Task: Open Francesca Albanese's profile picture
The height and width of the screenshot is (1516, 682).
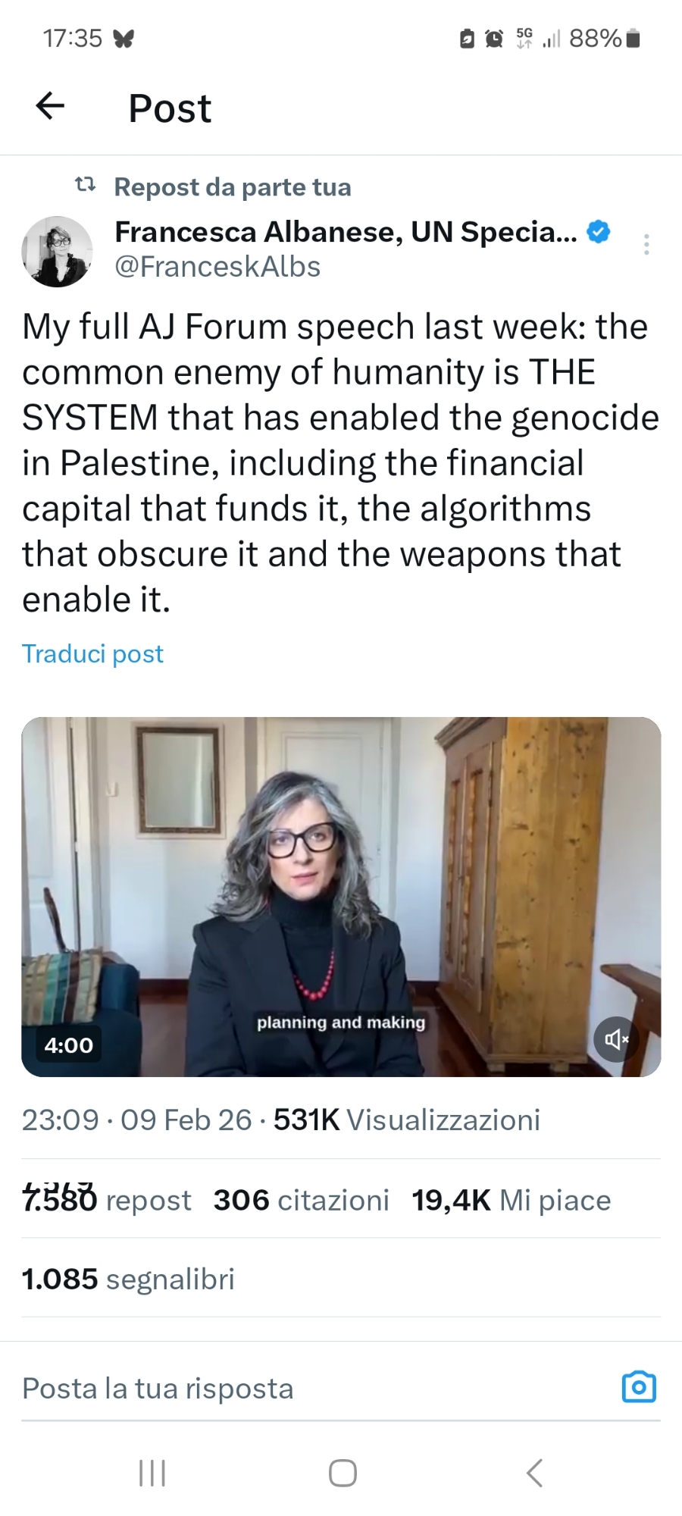Action: (x=57, y=252)
